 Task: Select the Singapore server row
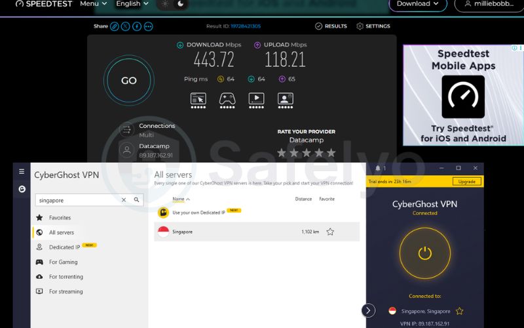[x=257, y=232]
